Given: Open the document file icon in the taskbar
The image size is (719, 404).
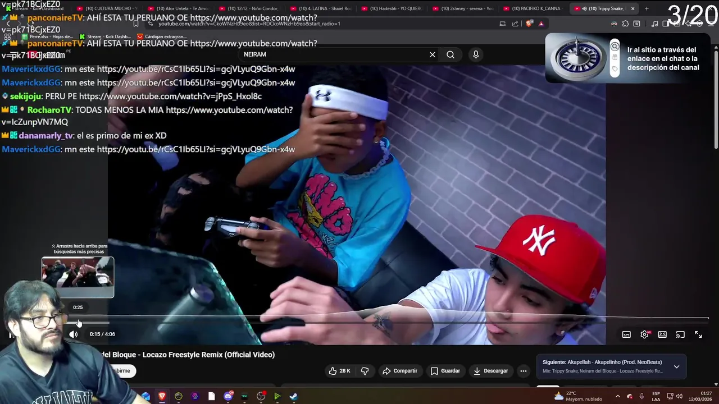Looking at the screenshot, I should pyautogui.click(x=211, y=396).
